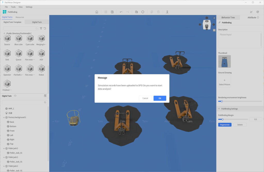The height and width of the screenshot is (172, 264).
Task: Go back from Public Directory/FactVerseDLC path
Action: pyautogui.click(x=4, y=33)
